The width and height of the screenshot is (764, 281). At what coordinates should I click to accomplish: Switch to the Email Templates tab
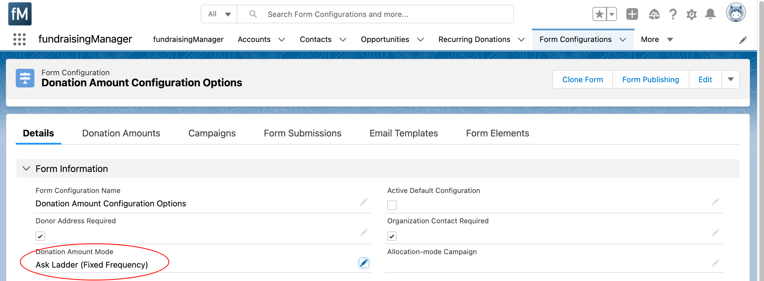403,134
